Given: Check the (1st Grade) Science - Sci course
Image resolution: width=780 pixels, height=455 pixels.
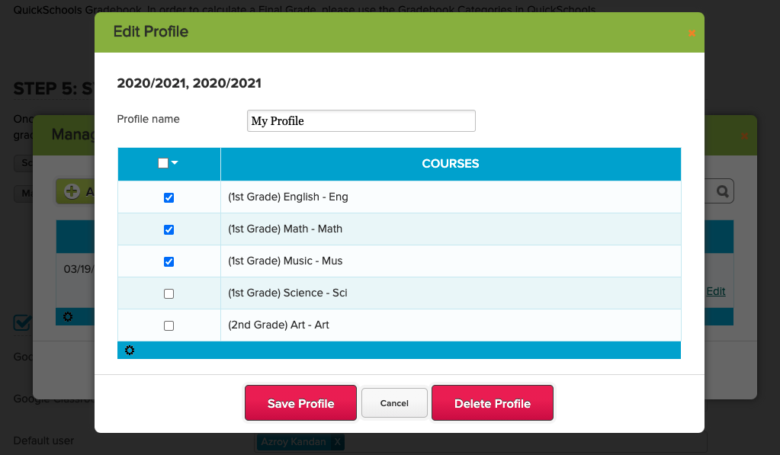Looking at the screenshot, I should tap(169, 294).
